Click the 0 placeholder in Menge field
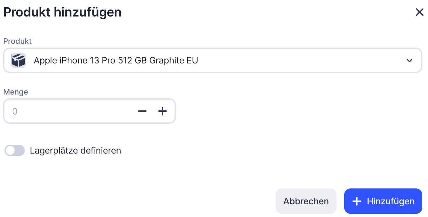Viewport: 428px width, 217px height. (x=15, y=111)
